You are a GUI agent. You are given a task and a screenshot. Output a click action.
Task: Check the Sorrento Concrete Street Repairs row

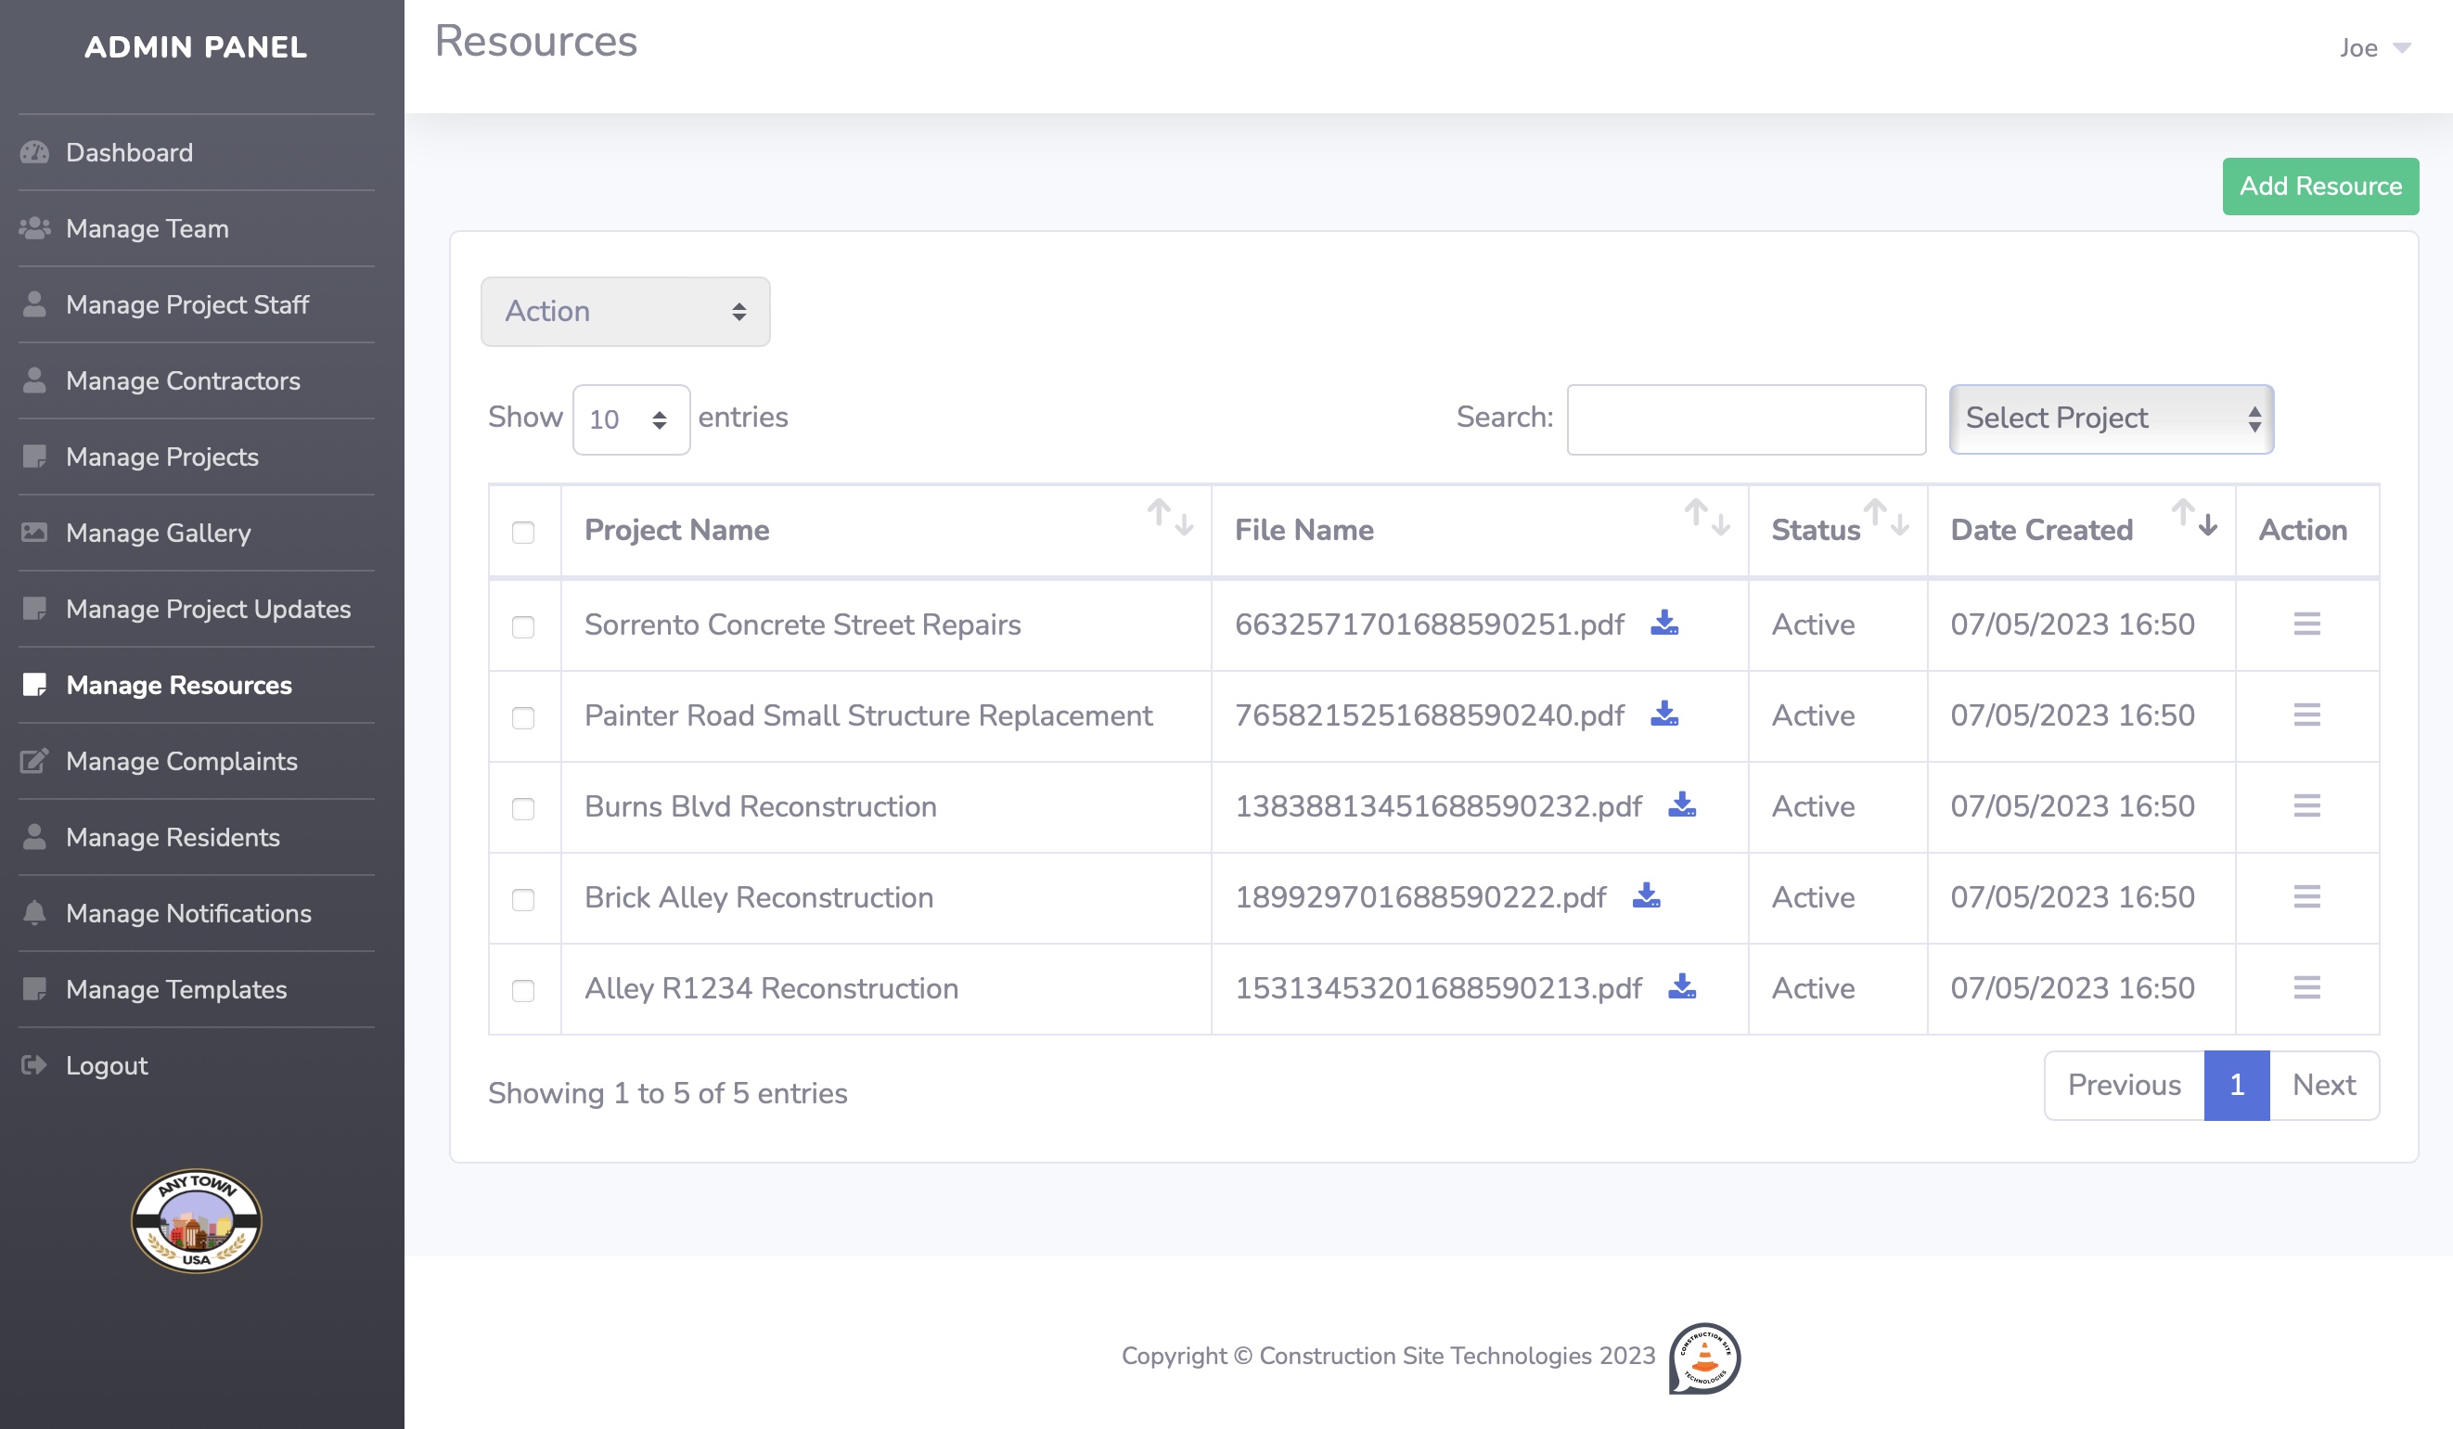(x=522, y=626)
